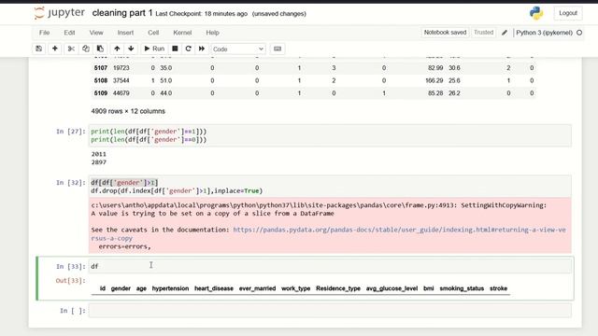This screenshot has height=336, width=598.
Task: Open the Help menu
Action: (212, 33)
